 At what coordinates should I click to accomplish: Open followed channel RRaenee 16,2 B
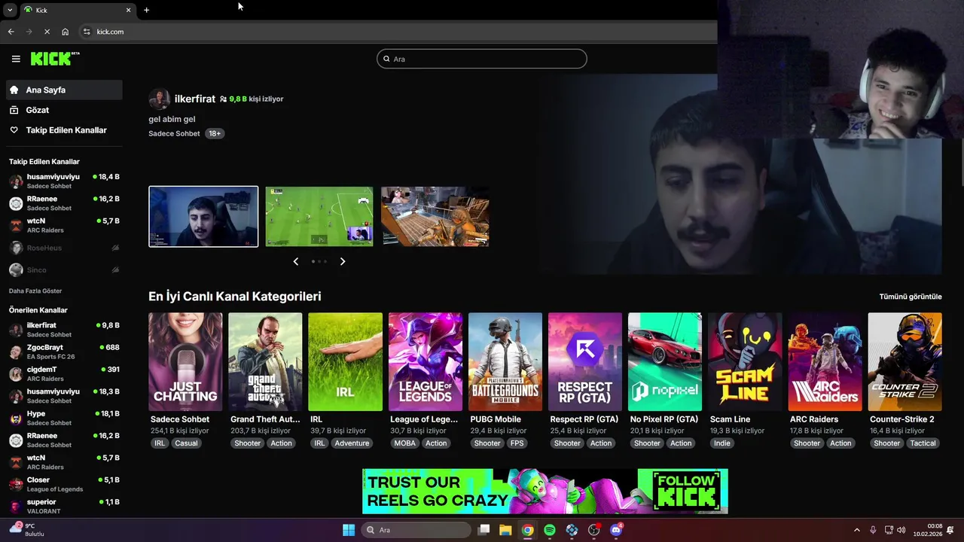(x=64, y=203)
